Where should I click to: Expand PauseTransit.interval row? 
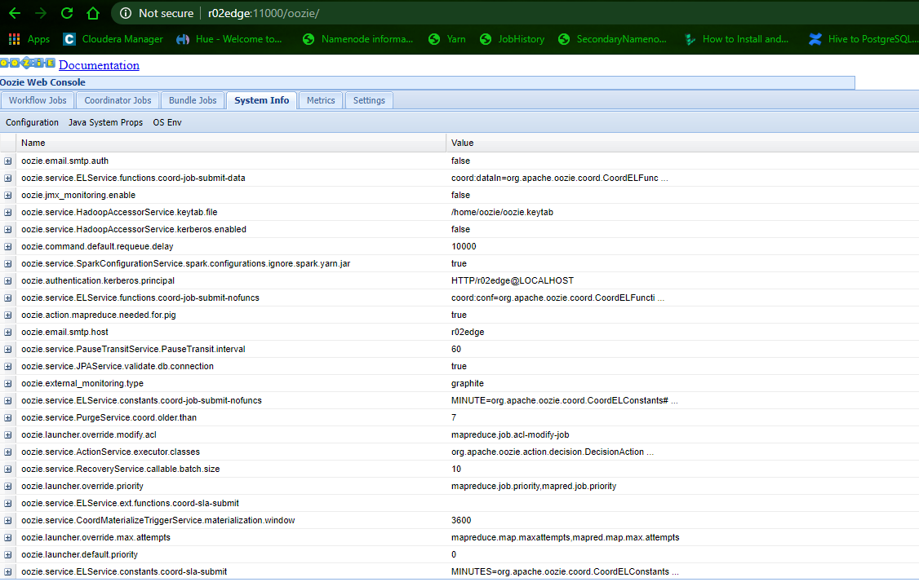[x=7, y=350]
